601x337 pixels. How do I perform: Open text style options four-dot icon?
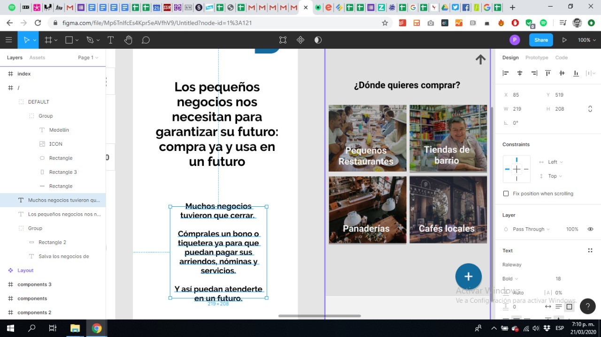590,250
